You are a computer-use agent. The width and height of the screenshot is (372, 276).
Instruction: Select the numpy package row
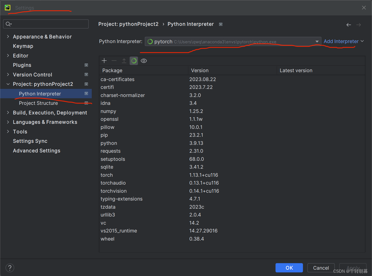(x=232, y=111)
